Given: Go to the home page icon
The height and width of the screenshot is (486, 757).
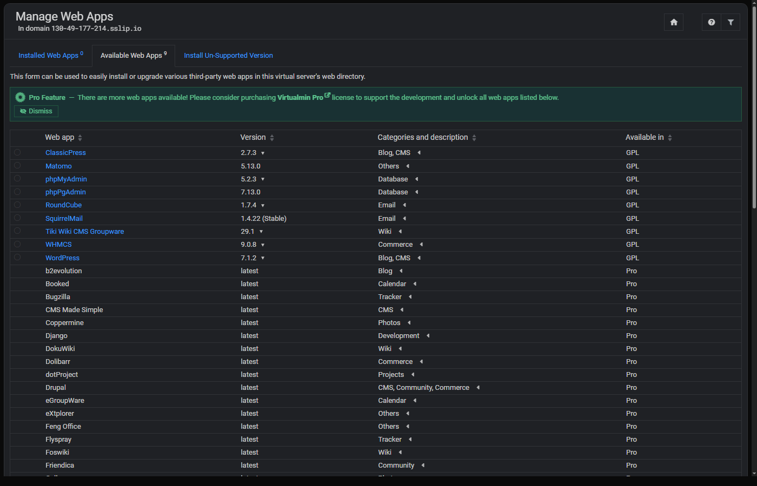Looking at the screenshot, I should point(674,22).
